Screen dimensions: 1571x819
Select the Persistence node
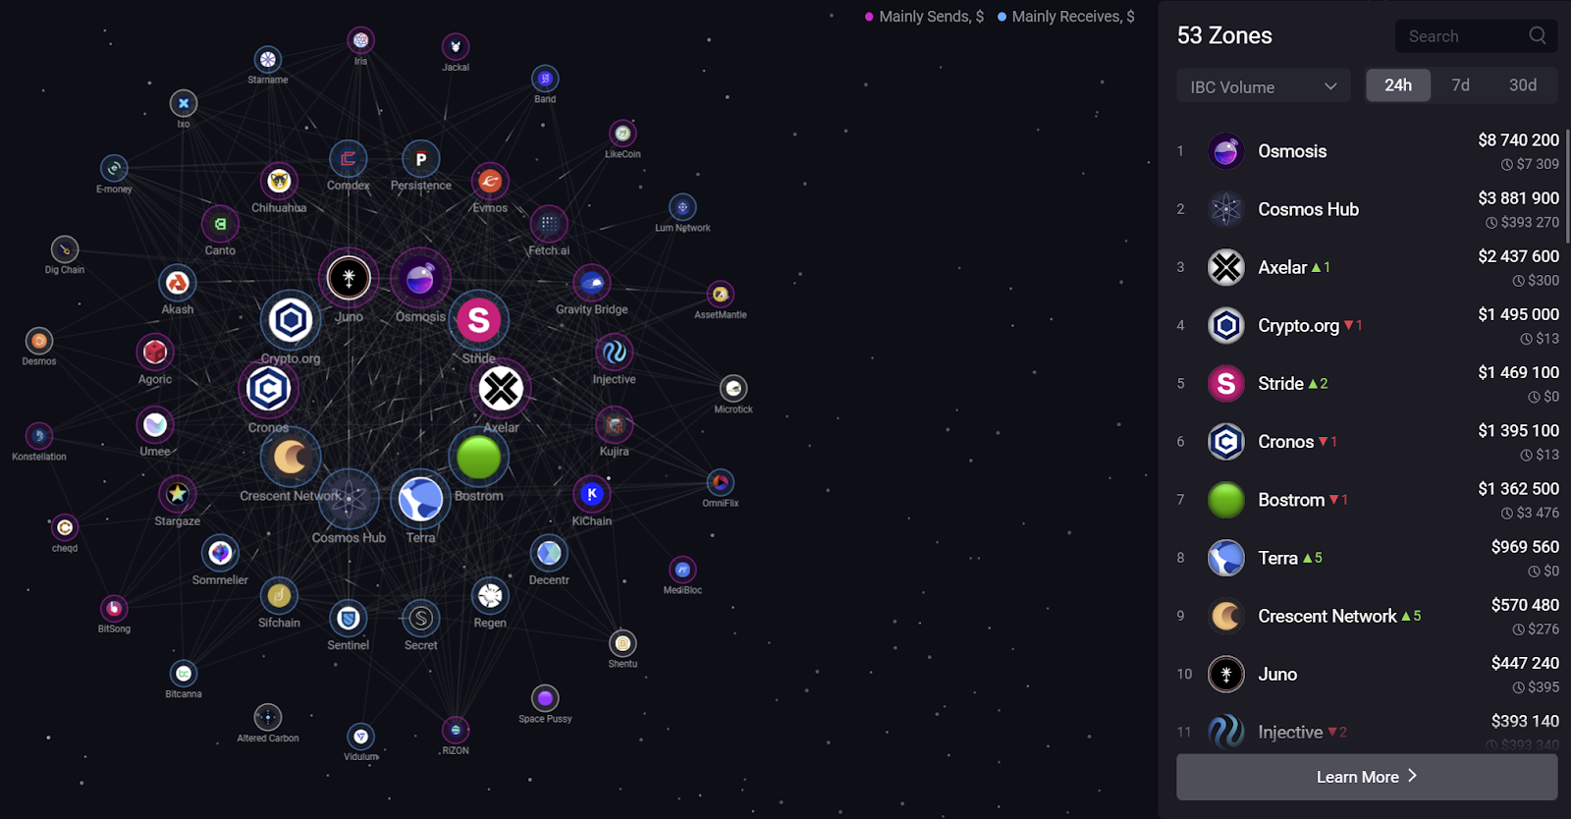pyautogui.click(x=421, y=159)
